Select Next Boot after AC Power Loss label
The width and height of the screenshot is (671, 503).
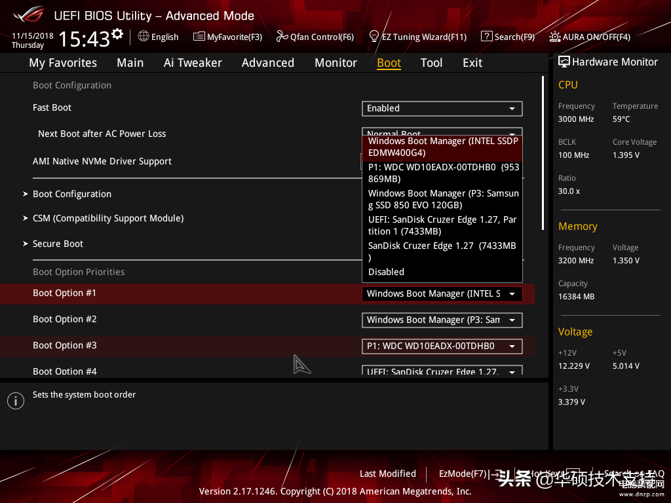(102, 134)
